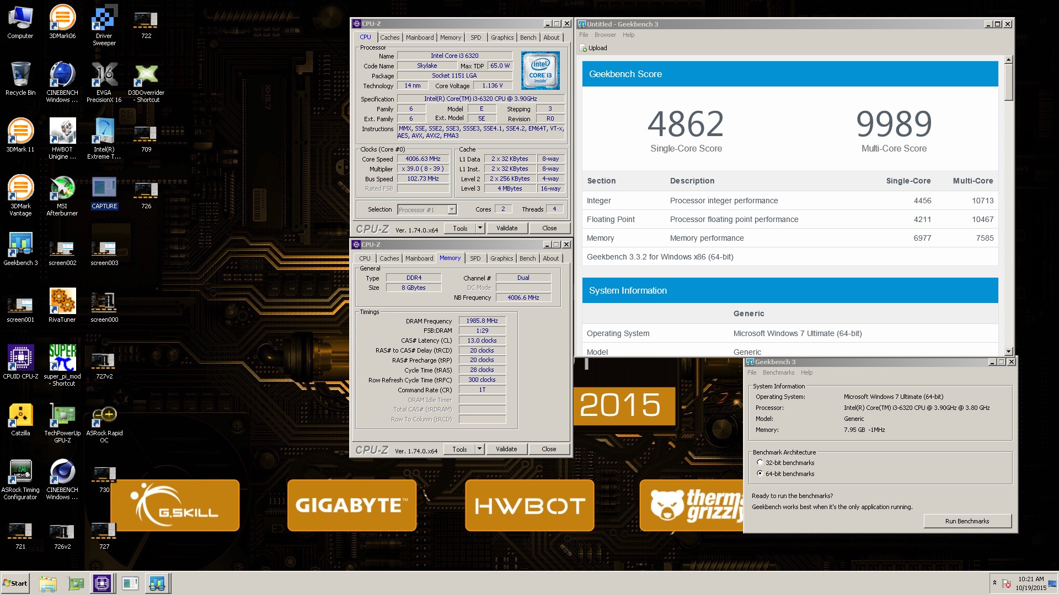Open the Driver Sweeper shortcut
Screen dimensions: 1059x595
(x=104, y=25)
